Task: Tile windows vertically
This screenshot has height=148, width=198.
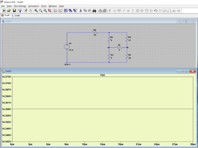Action: (70, 11)
